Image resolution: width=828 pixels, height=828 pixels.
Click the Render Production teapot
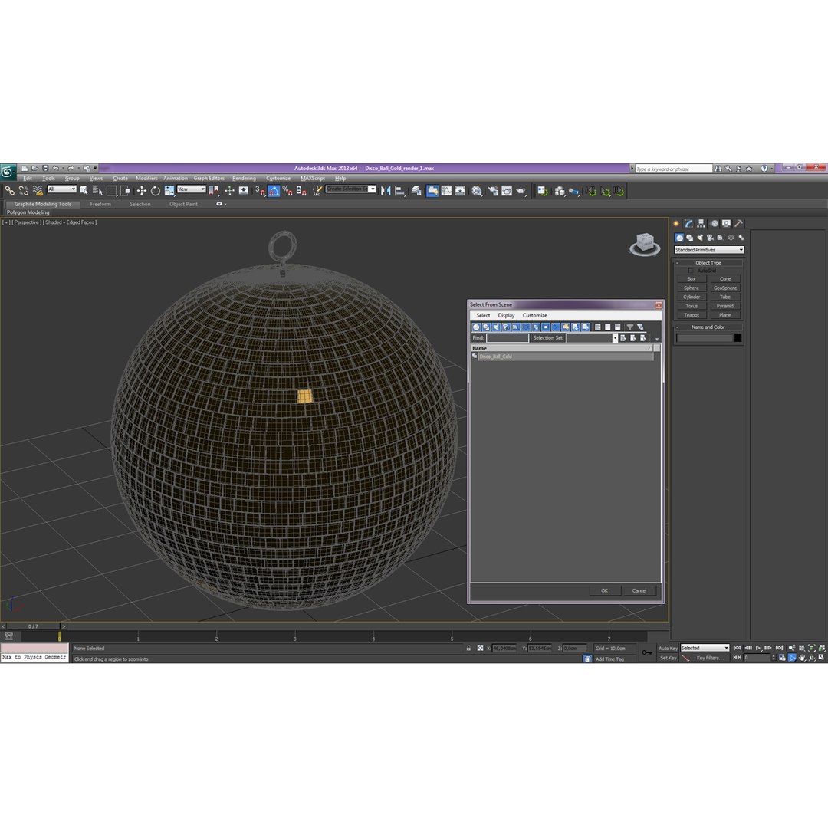point(521,191)
